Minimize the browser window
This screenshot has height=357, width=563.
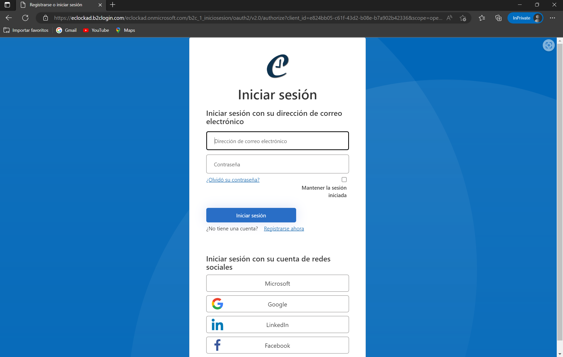coord(520,5)
